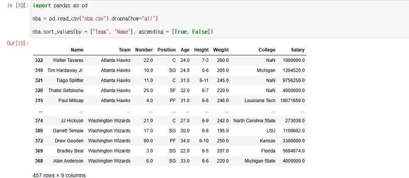Click height value 7-3

pos(205,60)
